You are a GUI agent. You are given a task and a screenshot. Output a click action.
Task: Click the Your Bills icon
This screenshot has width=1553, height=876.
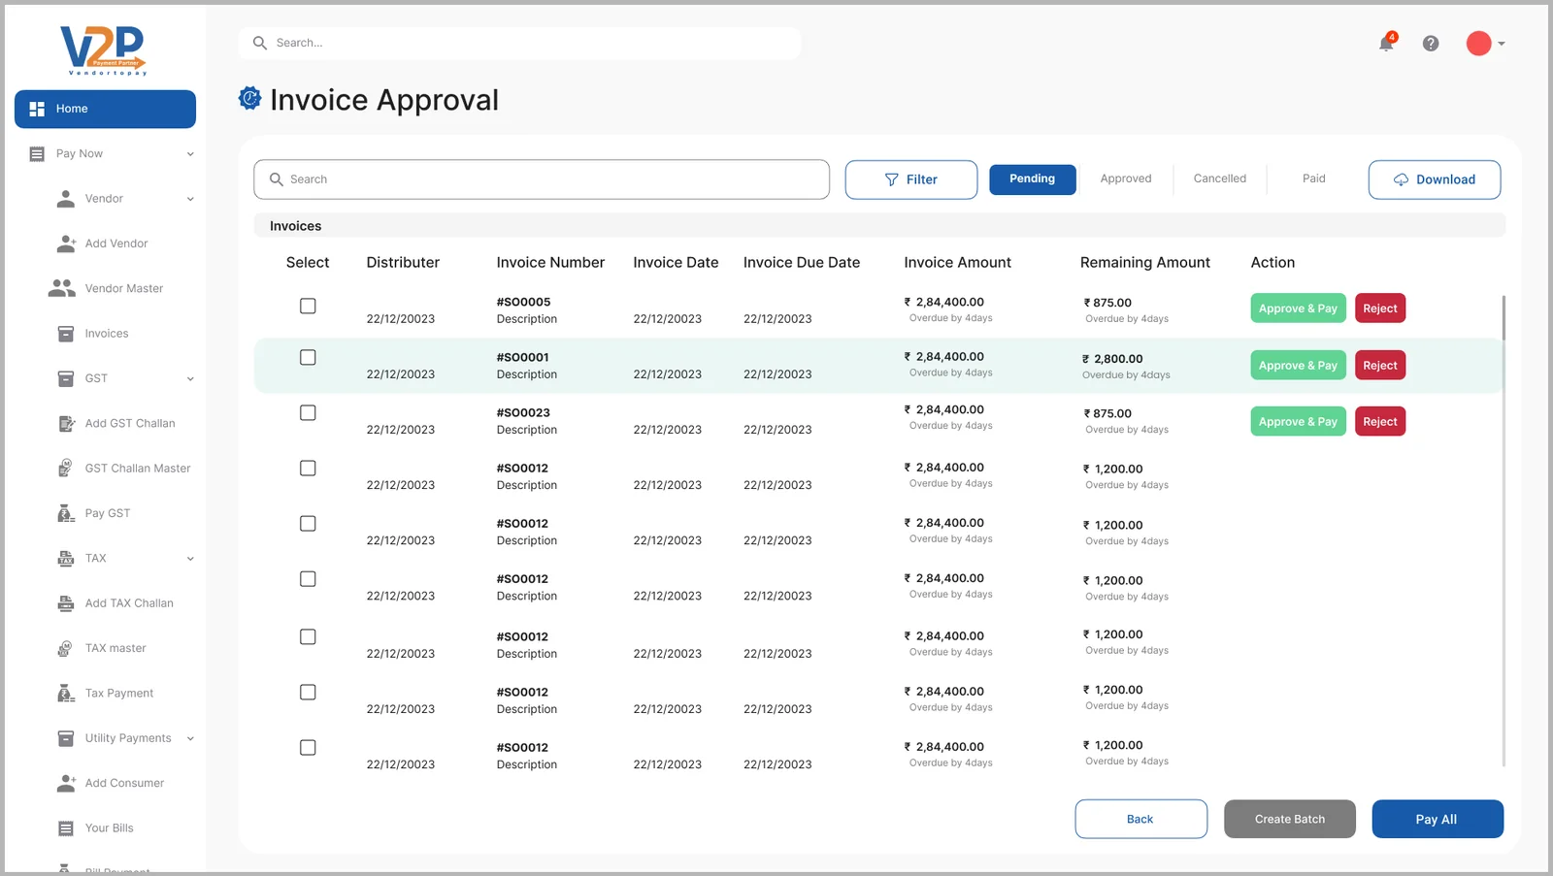pos(66,828)
